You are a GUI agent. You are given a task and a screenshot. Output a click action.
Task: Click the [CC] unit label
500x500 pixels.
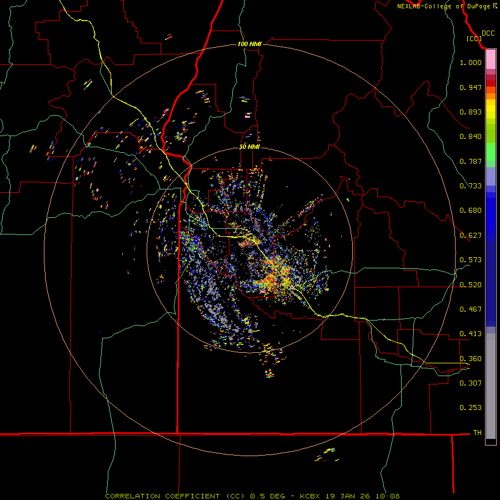(474, 38)
